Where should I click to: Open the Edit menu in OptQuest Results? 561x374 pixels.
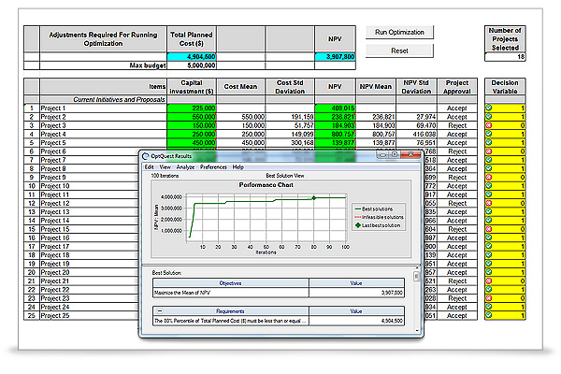click(149, 166)
